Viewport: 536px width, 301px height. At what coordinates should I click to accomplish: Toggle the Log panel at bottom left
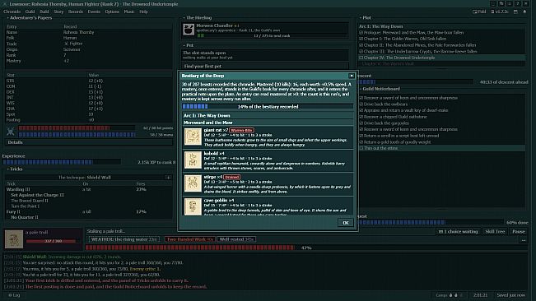click(x=14, y=295)
